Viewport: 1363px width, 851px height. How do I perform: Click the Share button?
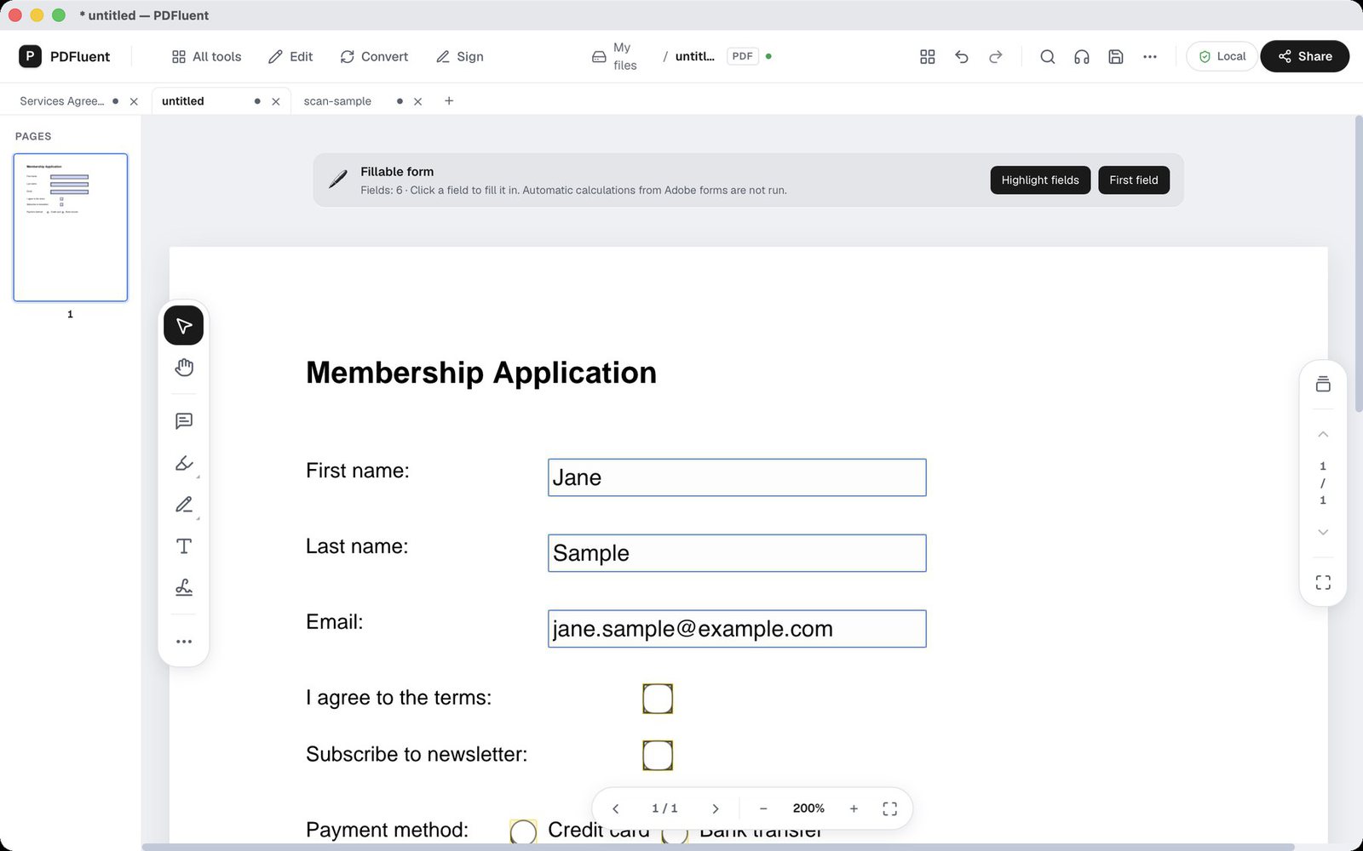click(1304, 56)
